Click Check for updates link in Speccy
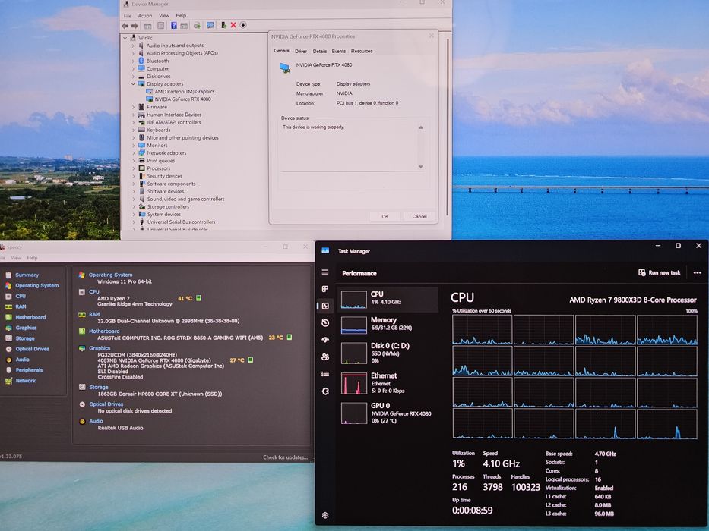 tap(285, 457)
